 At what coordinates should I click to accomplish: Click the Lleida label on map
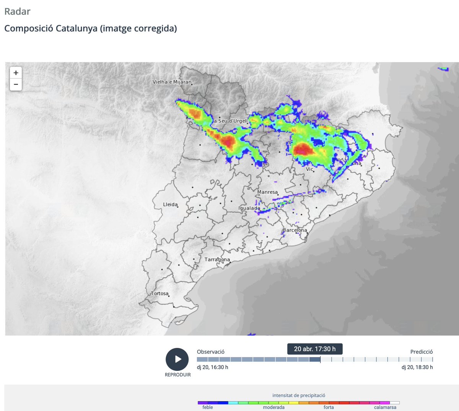(x=171, y=205)
